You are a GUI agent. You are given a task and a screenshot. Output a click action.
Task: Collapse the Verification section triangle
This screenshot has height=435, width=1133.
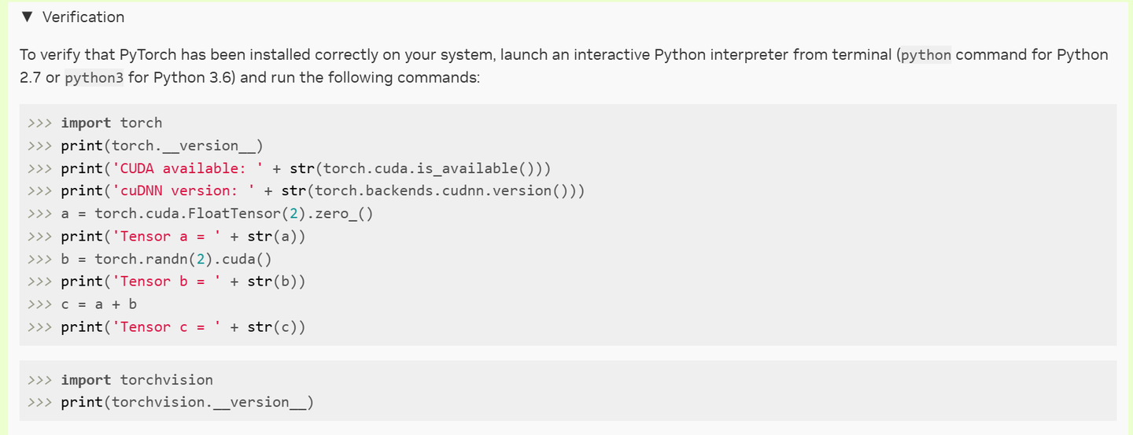tap(28, 17)
